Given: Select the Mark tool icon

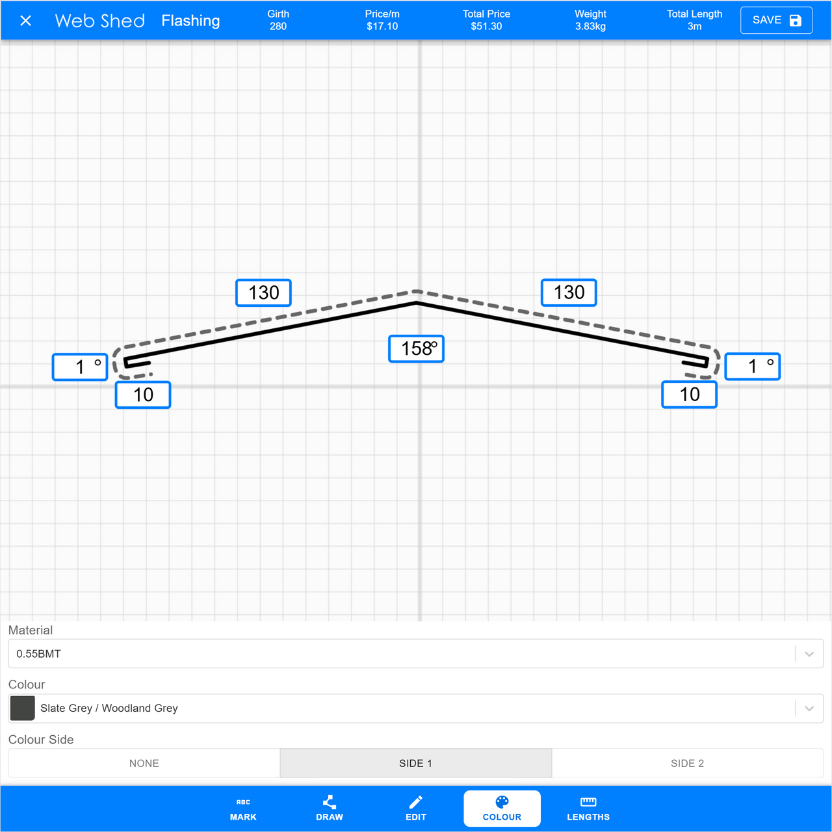Looking at the screenshot, I should (243, 802).
